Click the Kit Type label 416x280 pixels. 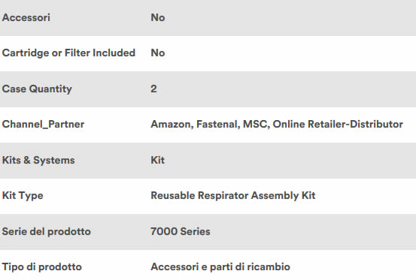23,196
